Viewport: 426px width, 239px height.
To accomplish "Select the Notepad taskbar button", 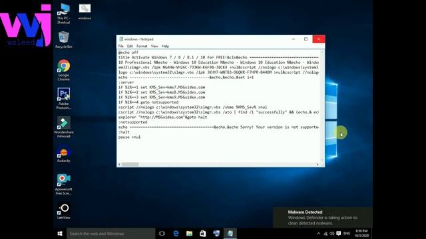I will pos(230,233).
